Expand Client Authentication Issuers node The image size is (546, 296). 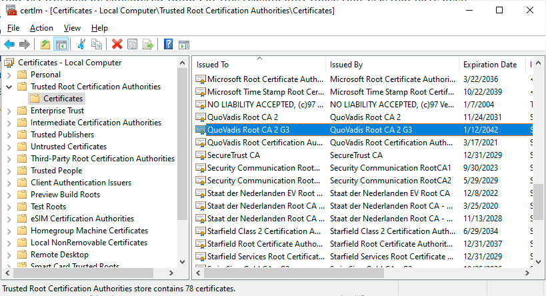(x=9, y=183)
